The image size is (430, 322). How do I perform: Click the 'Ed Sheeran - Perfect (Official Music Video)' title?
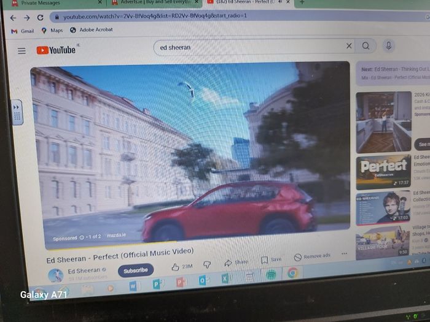click(120, 256)
